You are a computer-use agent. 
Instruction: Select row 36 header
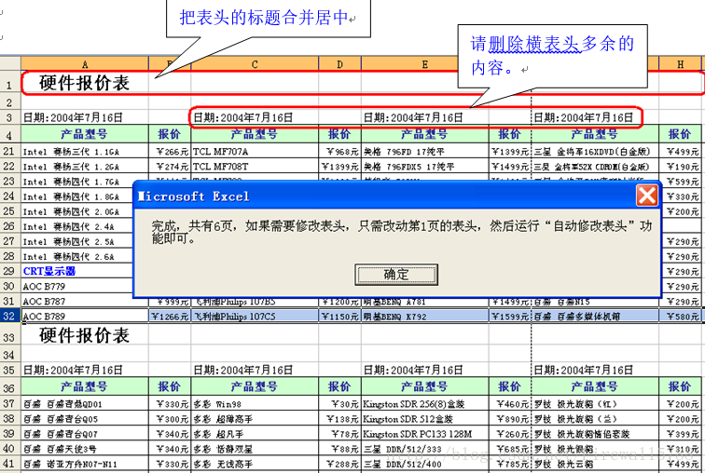[x=10, y=386]
